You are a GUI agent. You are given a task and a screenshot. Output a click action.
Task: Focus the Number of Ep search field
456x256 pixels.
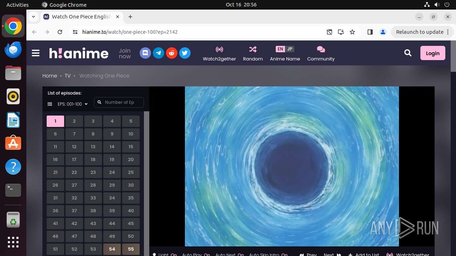[119, 102]
